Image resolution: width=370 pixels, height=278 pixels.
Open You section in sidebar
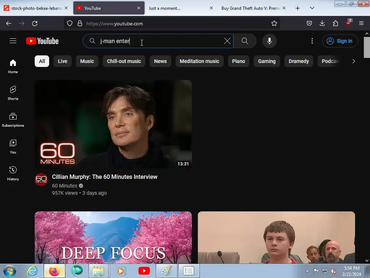tap(13, 147)
